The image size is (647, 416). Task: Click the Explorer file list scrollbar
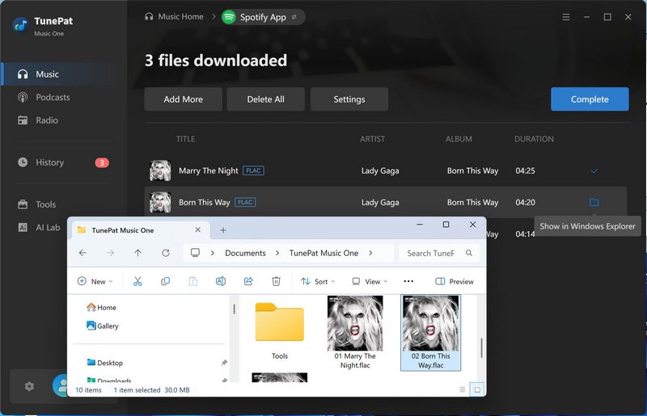(481, 348)
